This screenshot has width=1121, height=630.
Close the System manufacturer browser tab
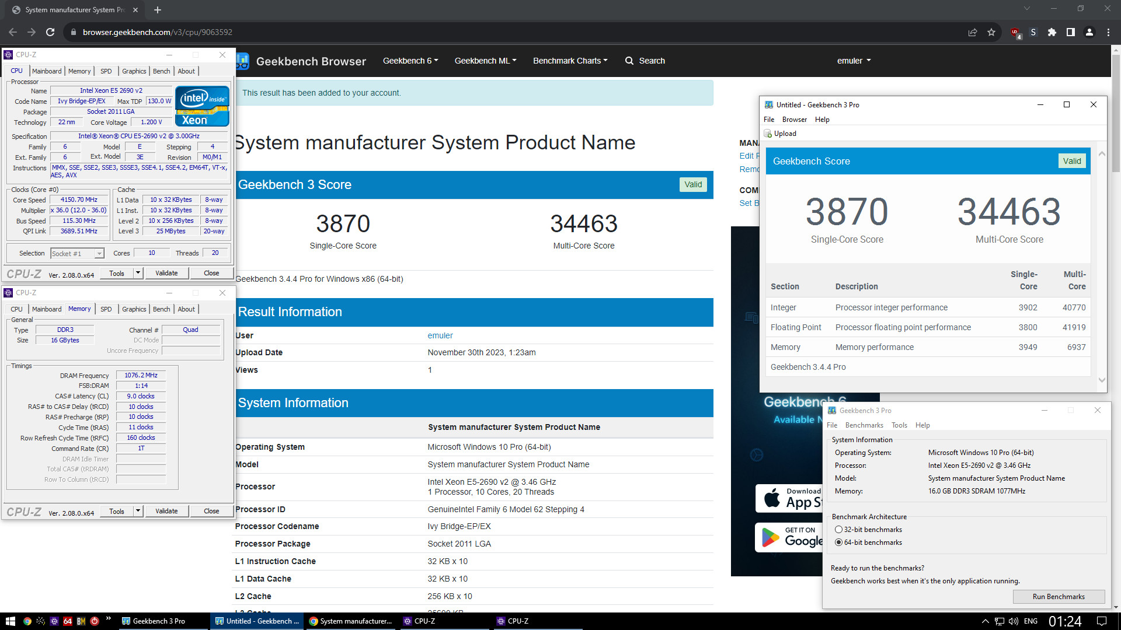pos(135,10)
